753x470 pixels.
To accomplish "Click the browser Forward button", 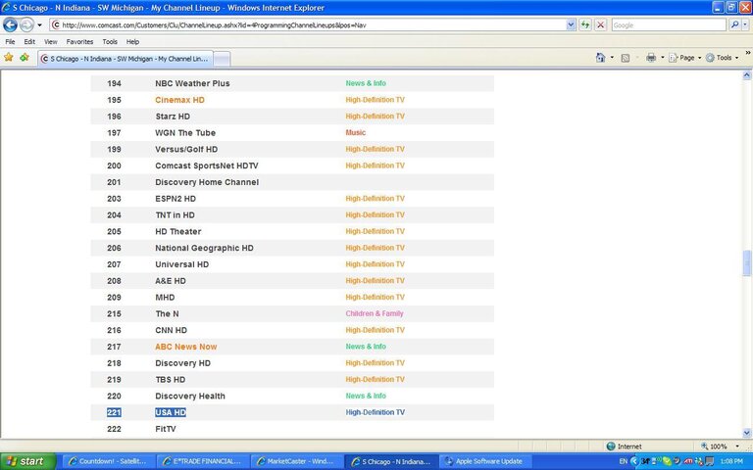I will (26, 24).
